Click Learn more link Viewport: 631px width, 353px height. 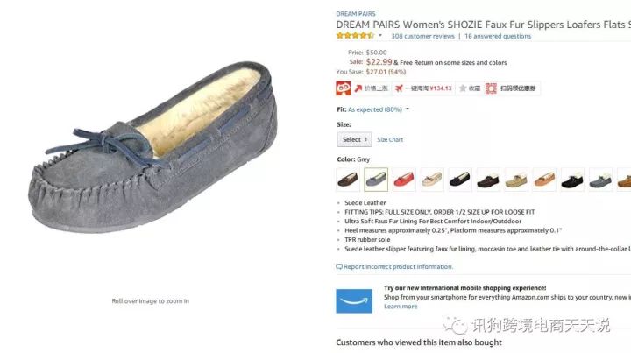coord(401,307)
